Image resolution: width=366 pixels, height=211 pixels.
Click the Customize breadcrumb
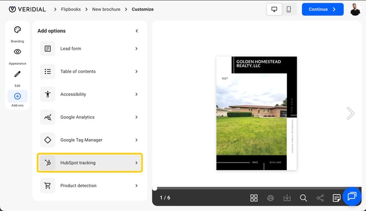143,9
